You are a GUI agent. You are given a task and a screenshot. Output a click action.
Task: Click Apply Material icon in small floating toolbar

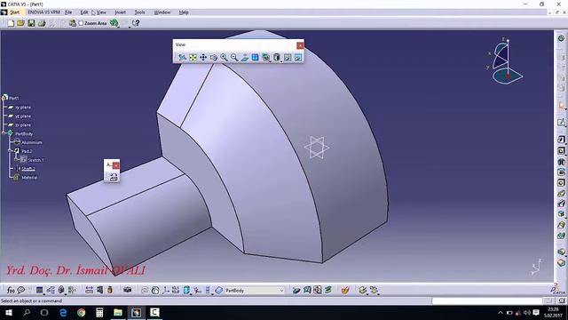pyautogui.click(x=114, y=177)
